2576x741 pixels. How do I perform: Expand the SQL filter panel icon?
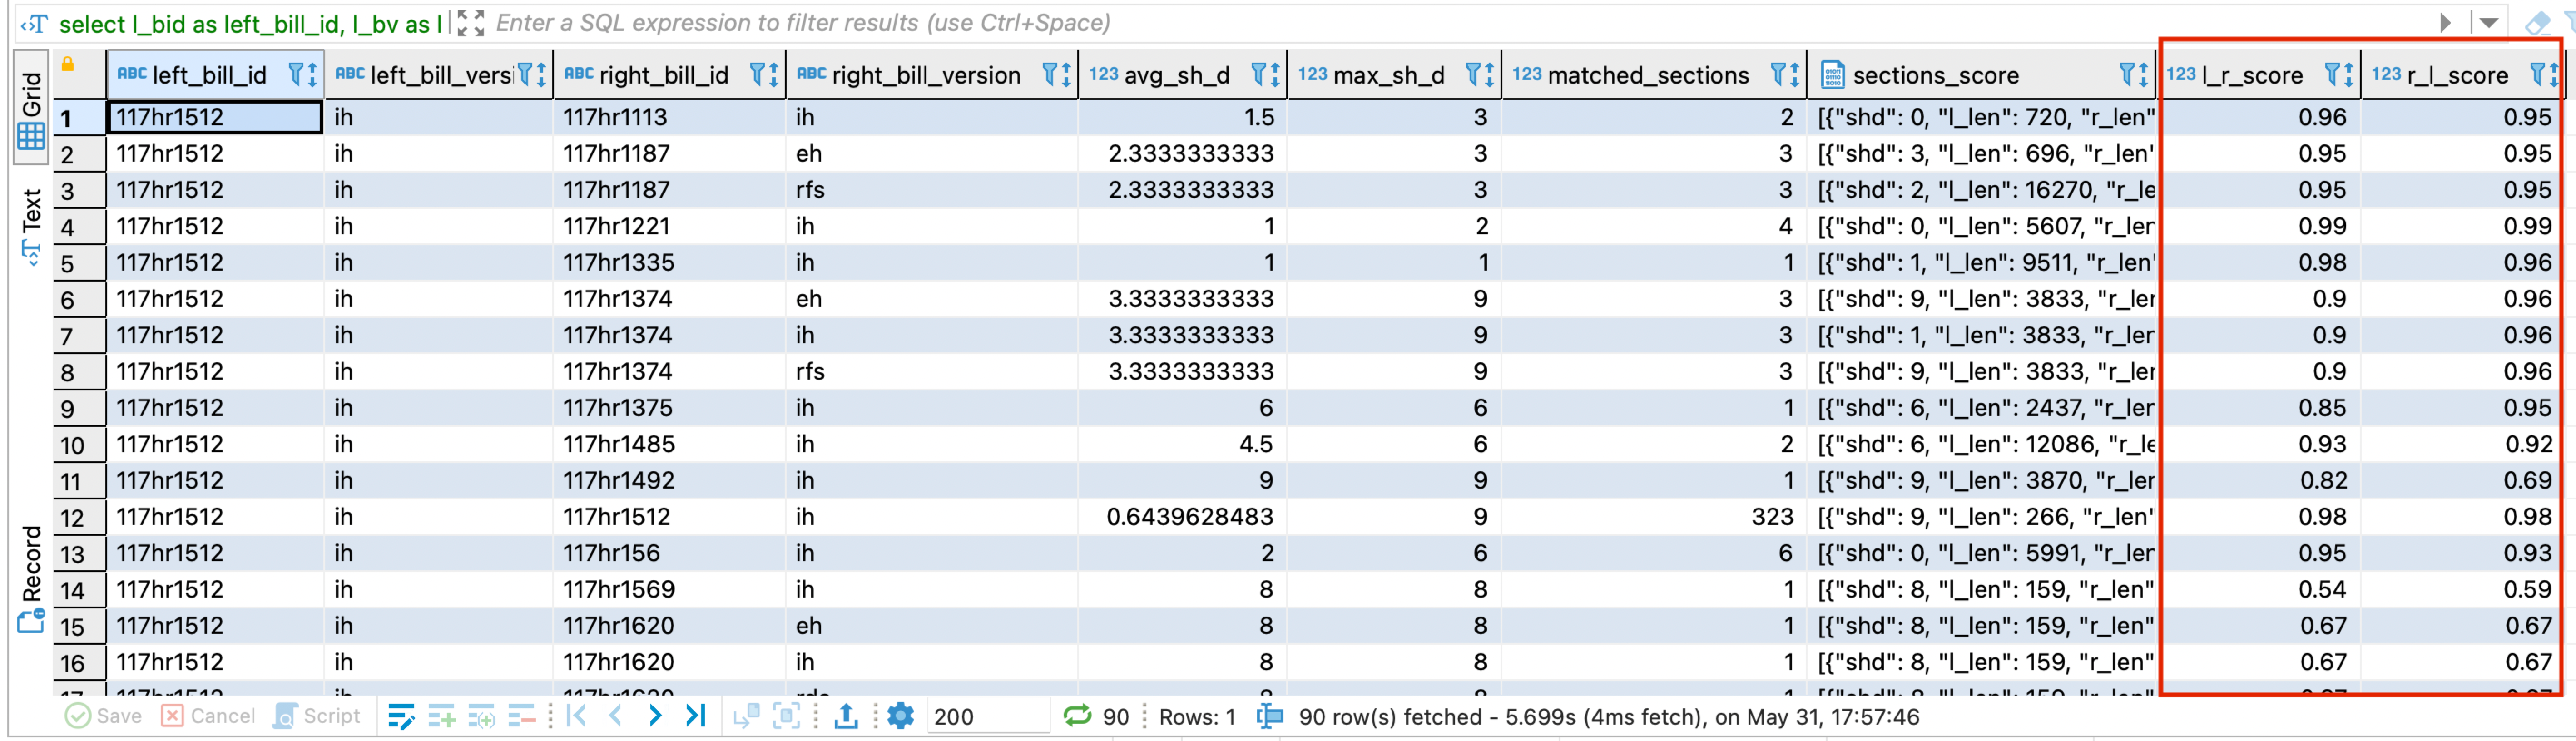(x=471, y=23)
